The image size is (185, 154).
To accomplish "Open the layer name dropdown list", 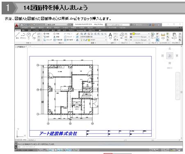I will coord(94,40).
